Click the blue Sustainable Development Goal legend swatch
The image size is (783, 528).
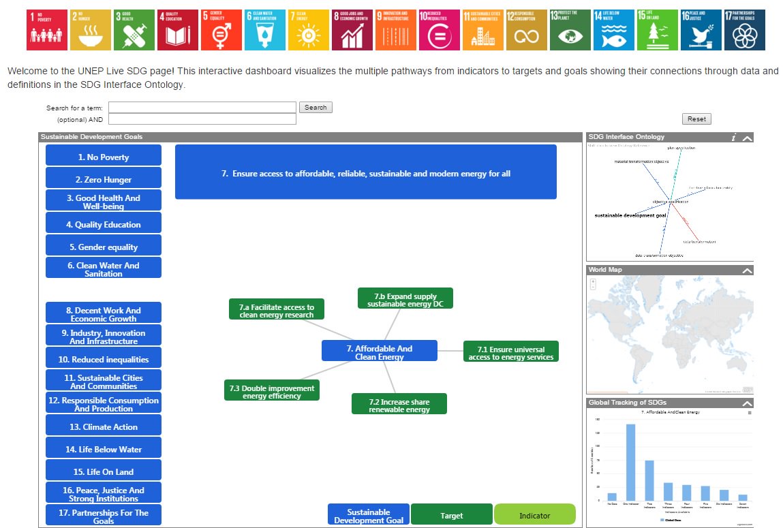[x=369, y=514]
